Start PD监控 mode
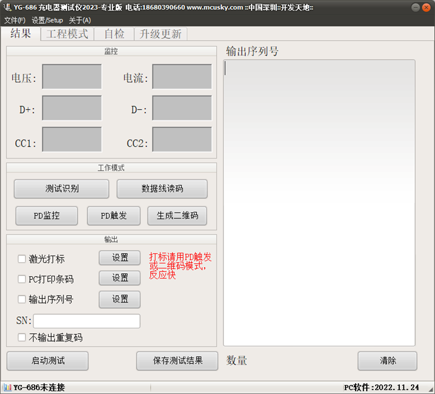The height and width of the screenshot is (394, 435). 46,216
